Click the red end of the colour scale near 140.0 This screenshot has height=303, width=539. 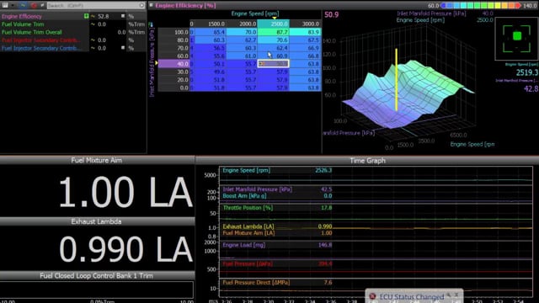click(x=518, y=6)
